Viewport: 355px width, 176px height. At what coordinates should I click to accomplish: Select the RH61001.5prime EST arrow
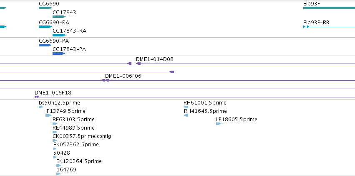coord(186,107)
